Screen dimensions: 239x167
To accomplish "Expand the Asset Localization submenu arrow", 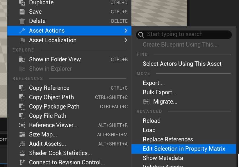I will (126, 40).
